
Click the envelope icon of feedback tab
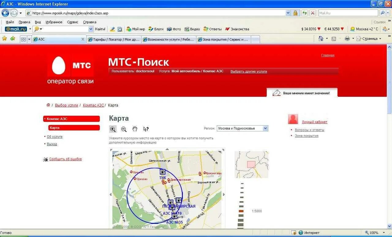277,93
